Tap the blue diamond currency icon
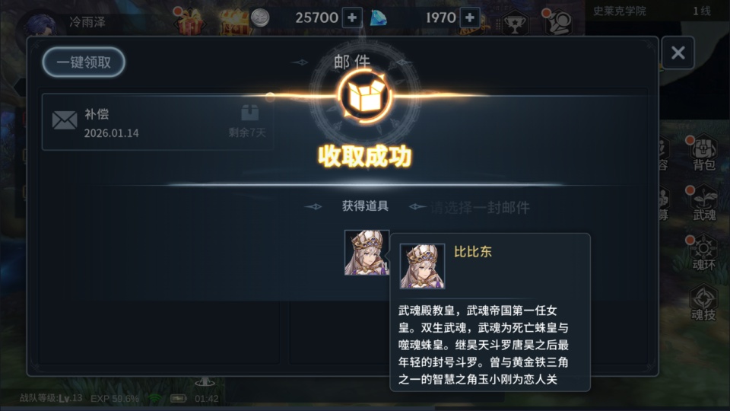Screen dimensions: 730x411 [x=378, y=18]
